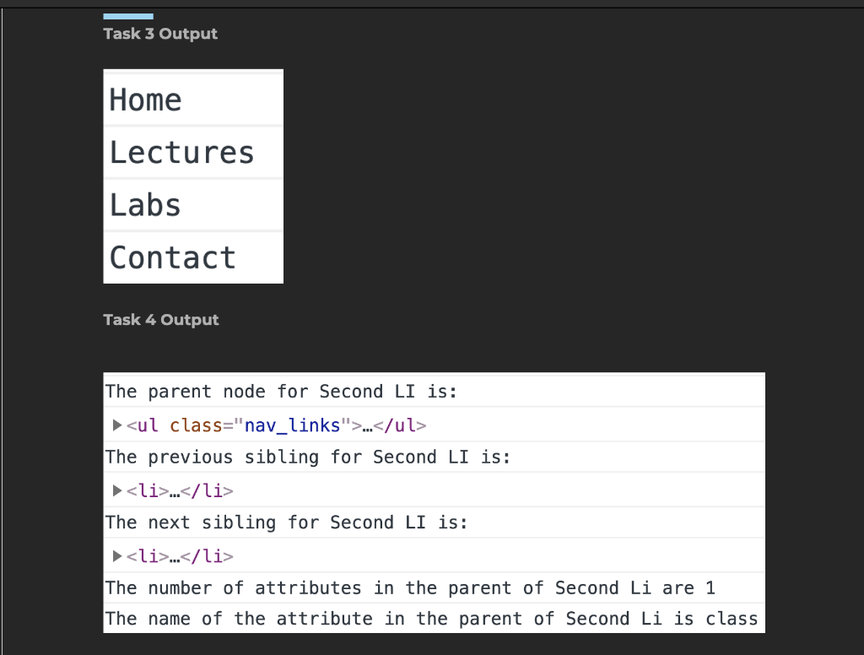Image resolution: width=864 pixels, height=655 pixels.
Task: Select the 'name of the attribute' console line
Action: tap(435, 619)
